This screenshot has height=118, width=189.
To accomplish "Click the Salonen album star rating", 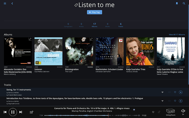I will click(x=60, y=67).
